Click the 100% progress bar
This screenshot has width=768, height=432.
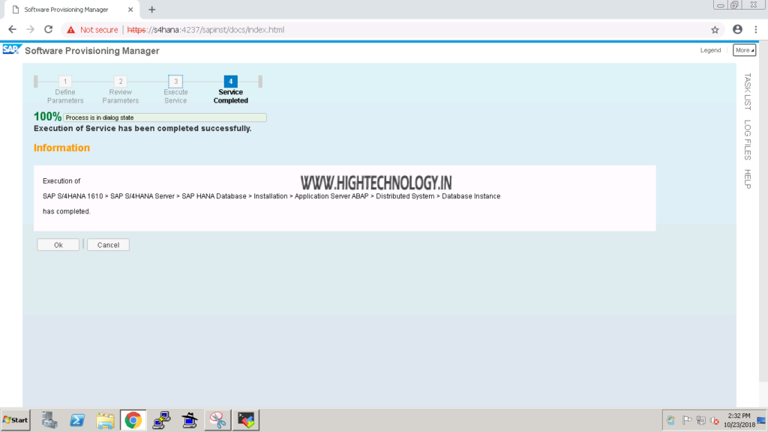pos(165,118)
